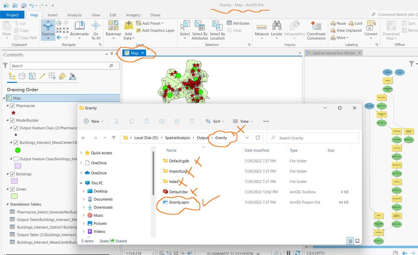Open Coordinate Conversion tool

(x=316, y=30)
